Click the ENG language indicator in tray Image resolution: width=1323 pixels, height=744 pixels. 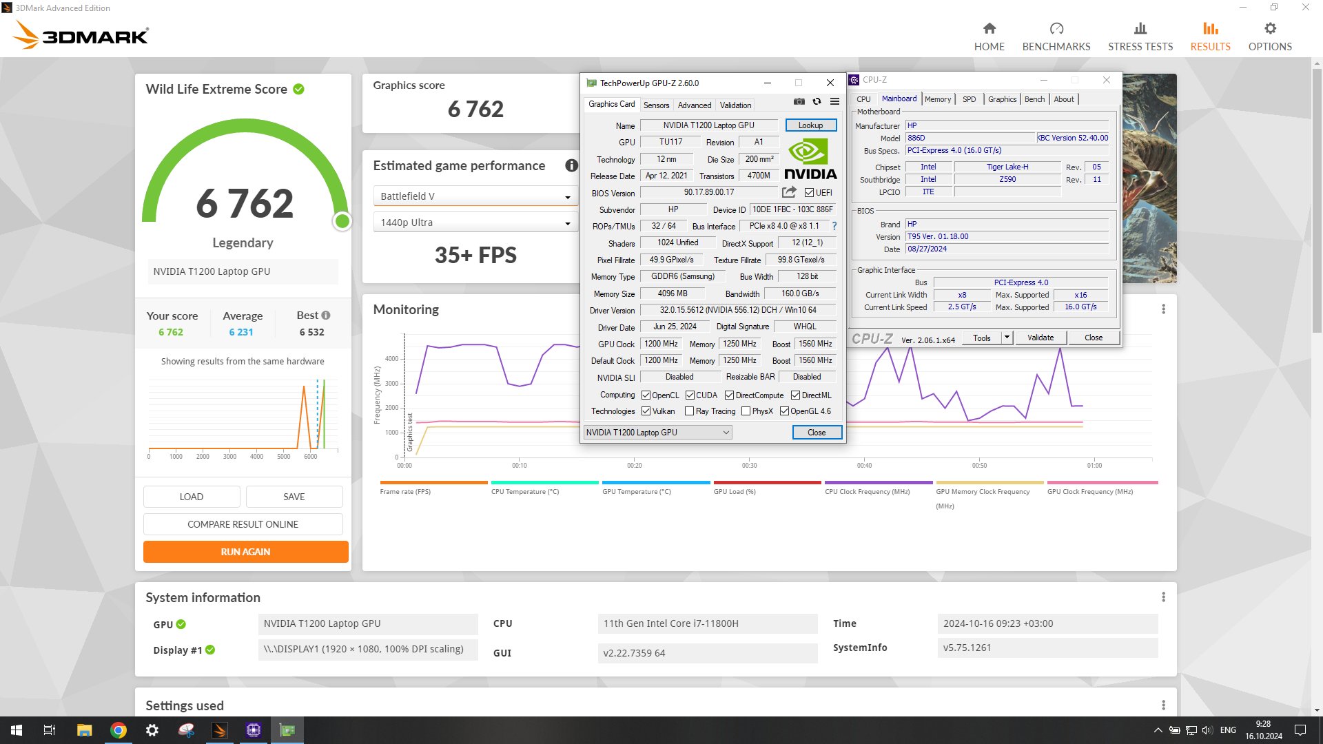pos(1228,730)
